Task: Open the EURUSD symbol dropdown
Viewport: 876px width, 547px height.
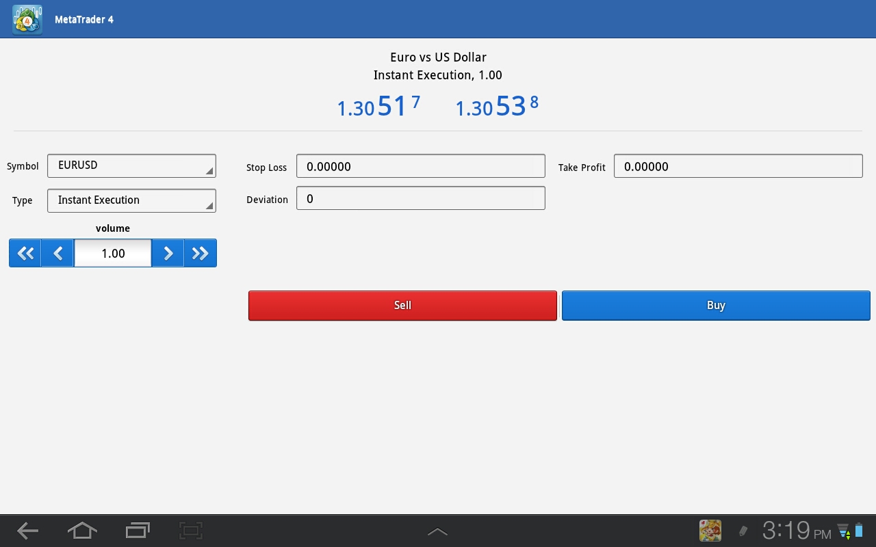Action: point(131,165)
